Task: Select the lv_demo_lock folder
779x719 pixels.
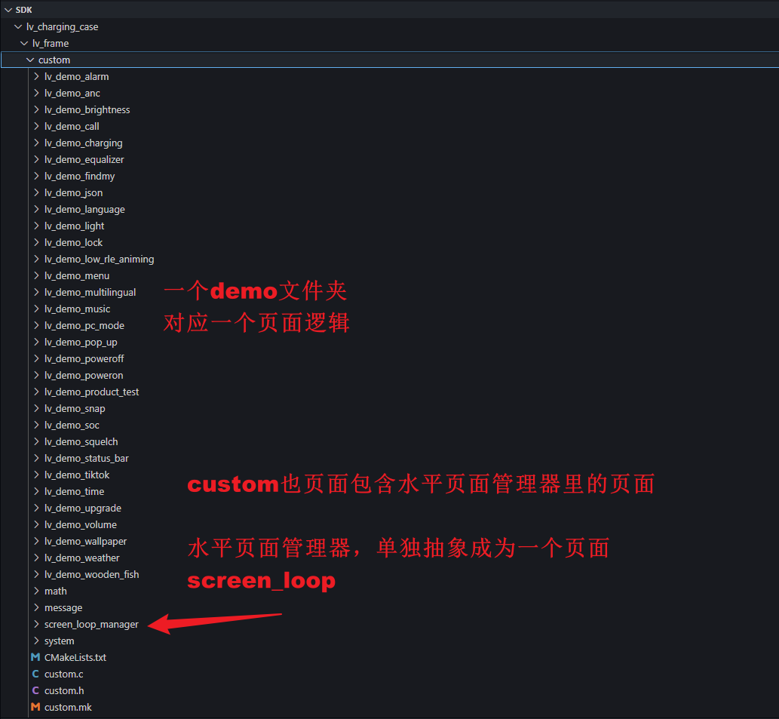Action: point(74,242)
